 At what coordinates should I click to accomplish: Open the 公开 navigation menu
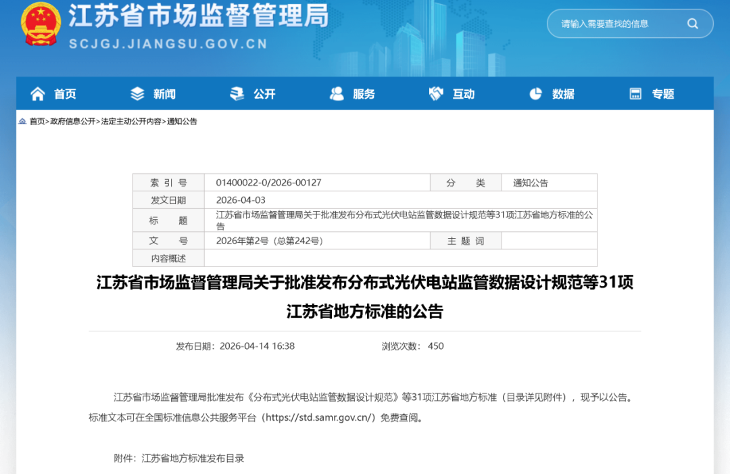(x=264, y=94)
